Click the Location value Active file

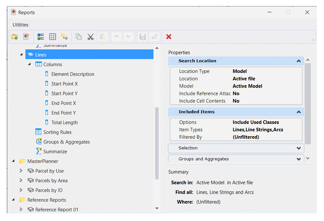coord(244,79)
